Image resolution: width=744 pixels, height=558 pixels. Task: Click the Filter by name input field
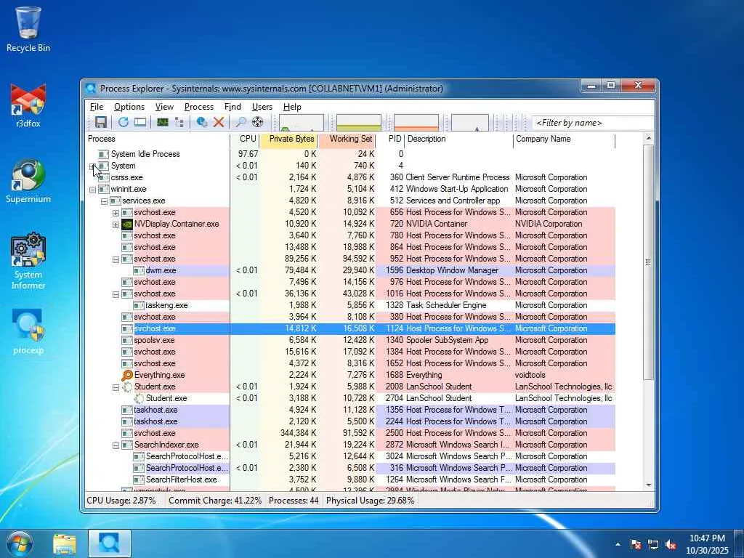[x=593, y=123]
